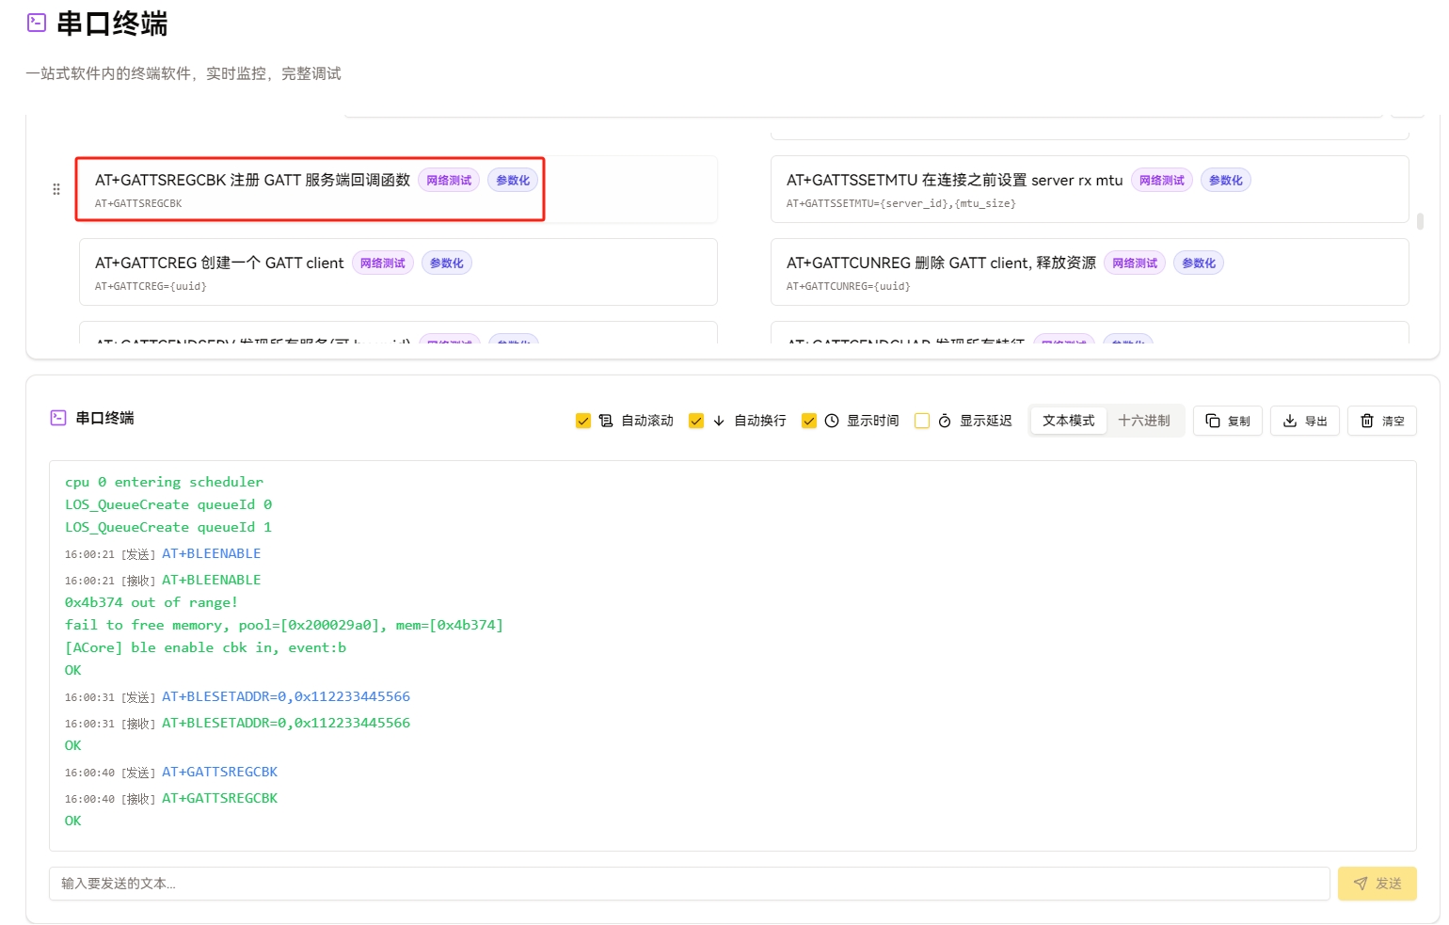Switch to 十六进制 mode
Screen dimensions: 1449x925
[1144, 421]
